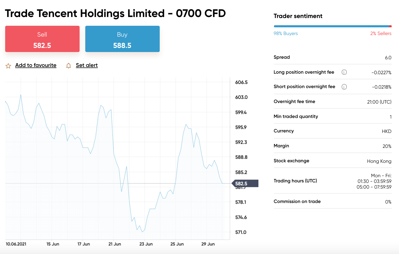The width and height of the screenshot is (399, 254).
Task: Click the 15 Jun date label on chart axis
Action: pos(53,244)
